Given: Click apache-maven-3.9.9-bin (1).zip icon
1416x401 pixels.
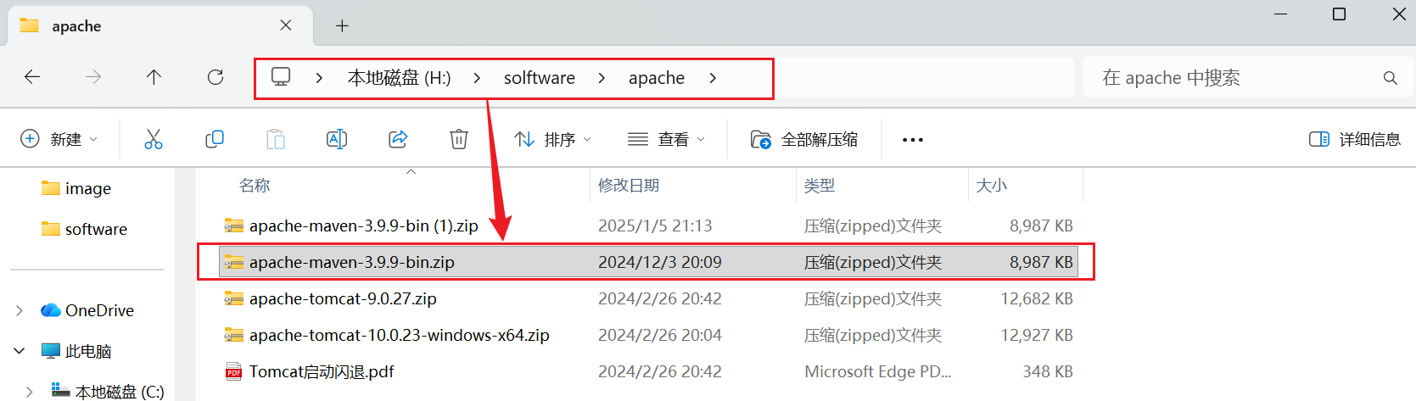Looking at the screenshot, I should (233, 226).
